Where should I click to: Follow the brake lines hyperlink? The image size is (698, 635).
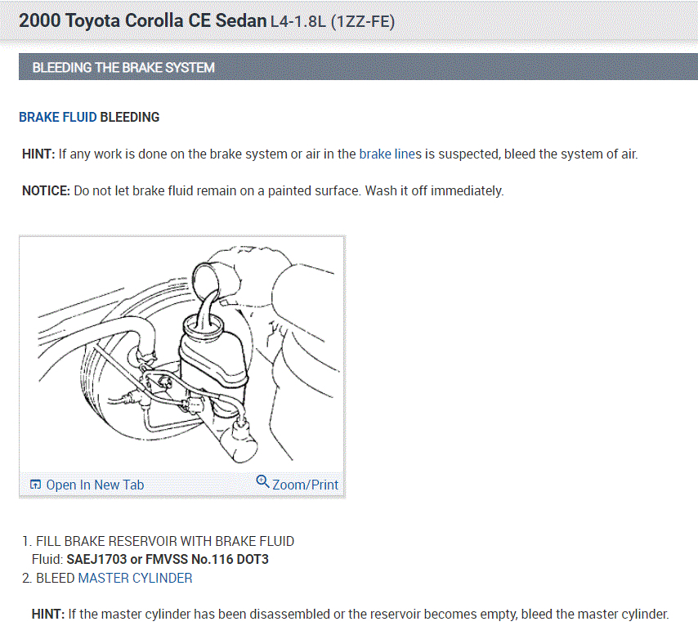click(390, 153)
